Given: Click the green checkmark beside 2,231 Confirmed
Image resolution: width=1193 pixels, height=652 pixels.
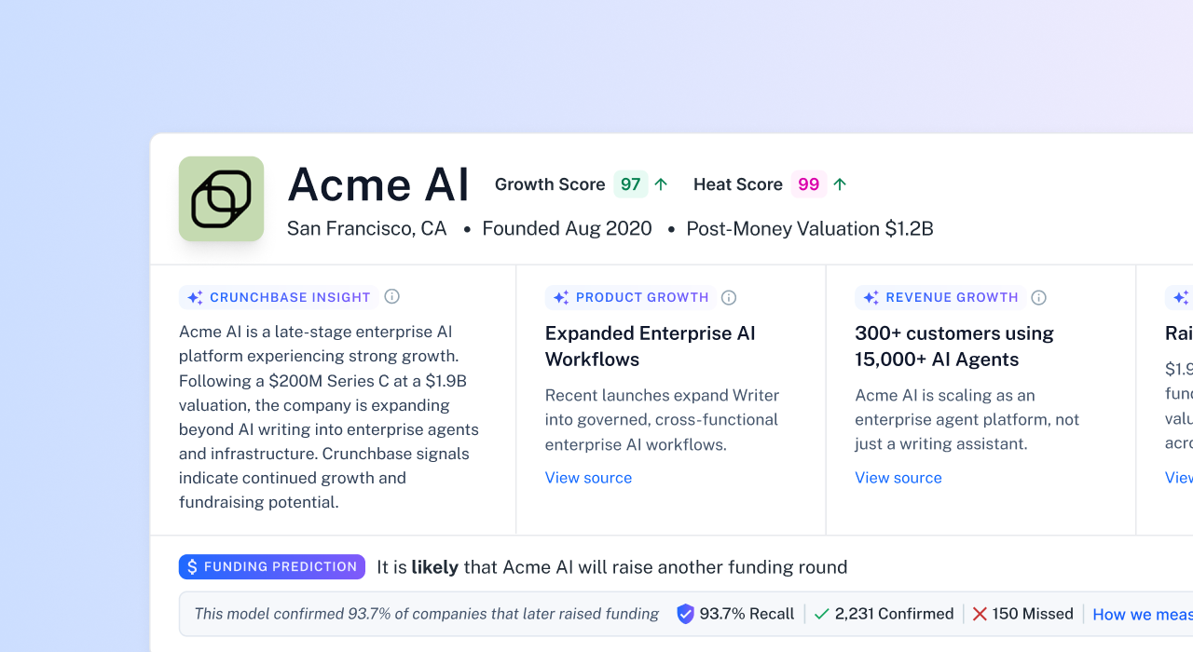Looking at the screenshot, I should click(821, 614).
